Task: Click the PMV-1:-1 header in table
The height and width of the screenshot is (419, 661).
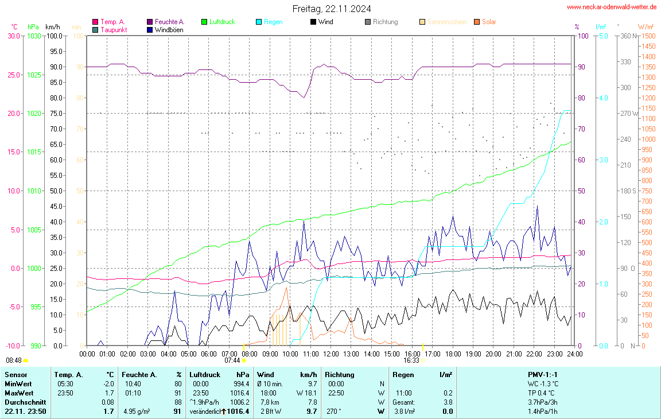Action: (x=543, y=374)
